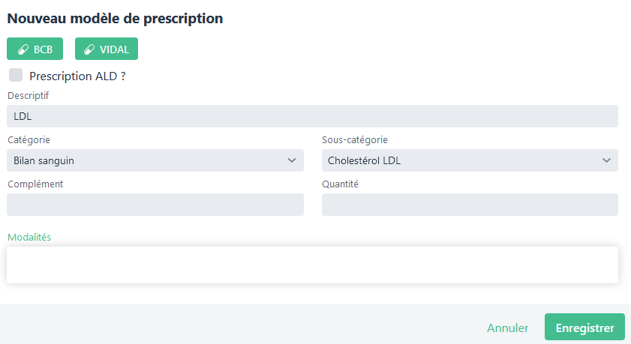The height and width of the screenshot is (344, 631).
Task: Focus the empty Quantité input field
Action: click(470, 205)
